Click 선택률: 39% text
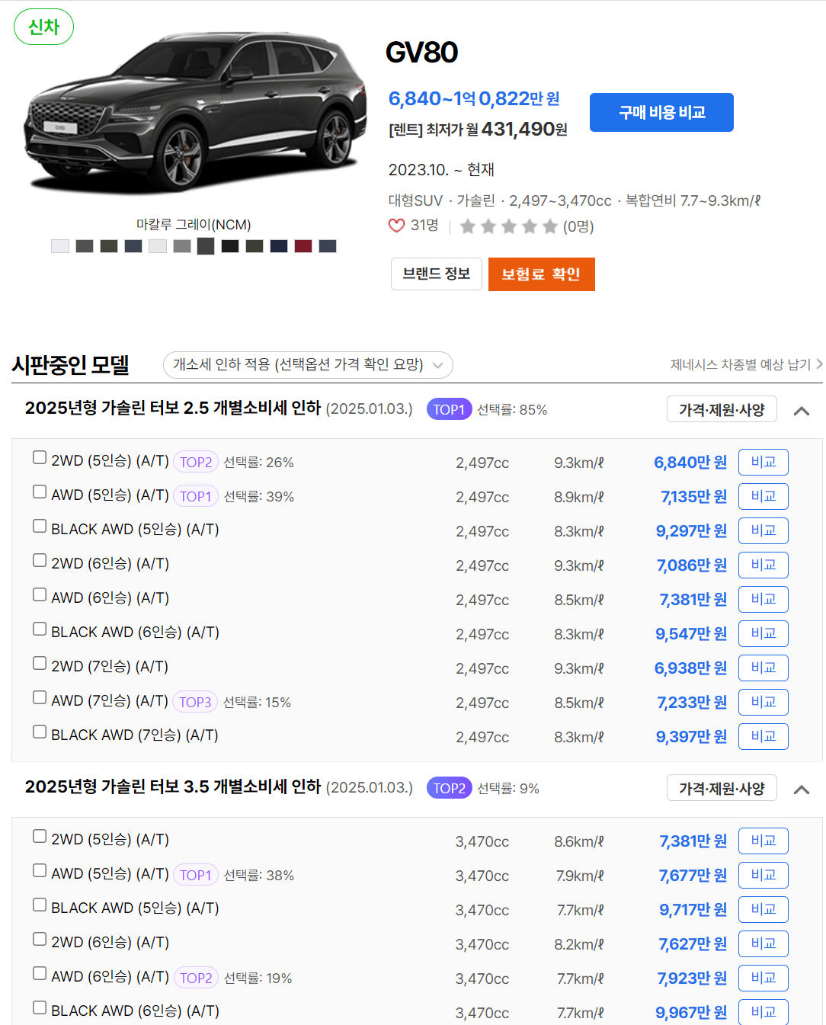This screenshot has width=826, height=1025. [x=259, y=497]
